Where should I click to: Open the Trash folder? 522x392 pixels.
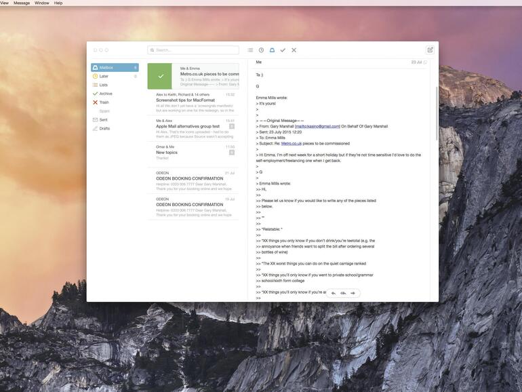(115, 102)
